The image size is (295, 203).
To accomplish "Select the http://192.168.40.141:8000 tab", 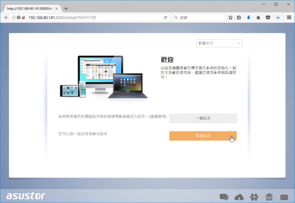I will [x=32, y=9].
